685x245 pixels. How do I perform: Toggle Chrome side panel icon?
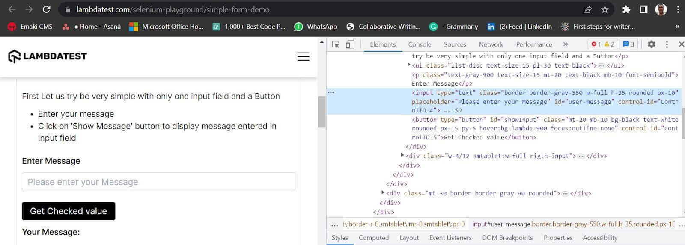point(643,9)
